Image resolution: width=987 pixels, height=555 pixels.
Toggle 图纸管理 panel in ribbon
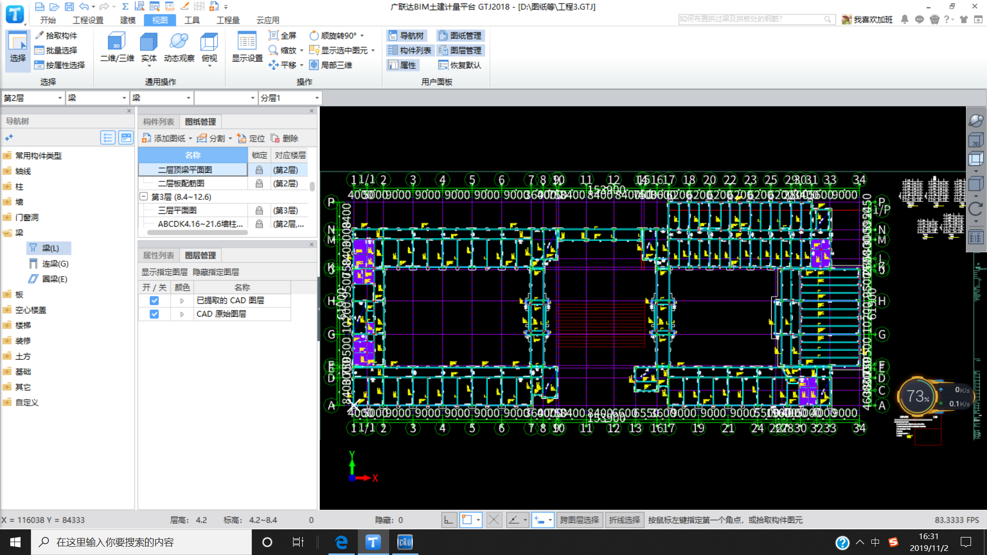pyautogui.click(x=461, y=35)
